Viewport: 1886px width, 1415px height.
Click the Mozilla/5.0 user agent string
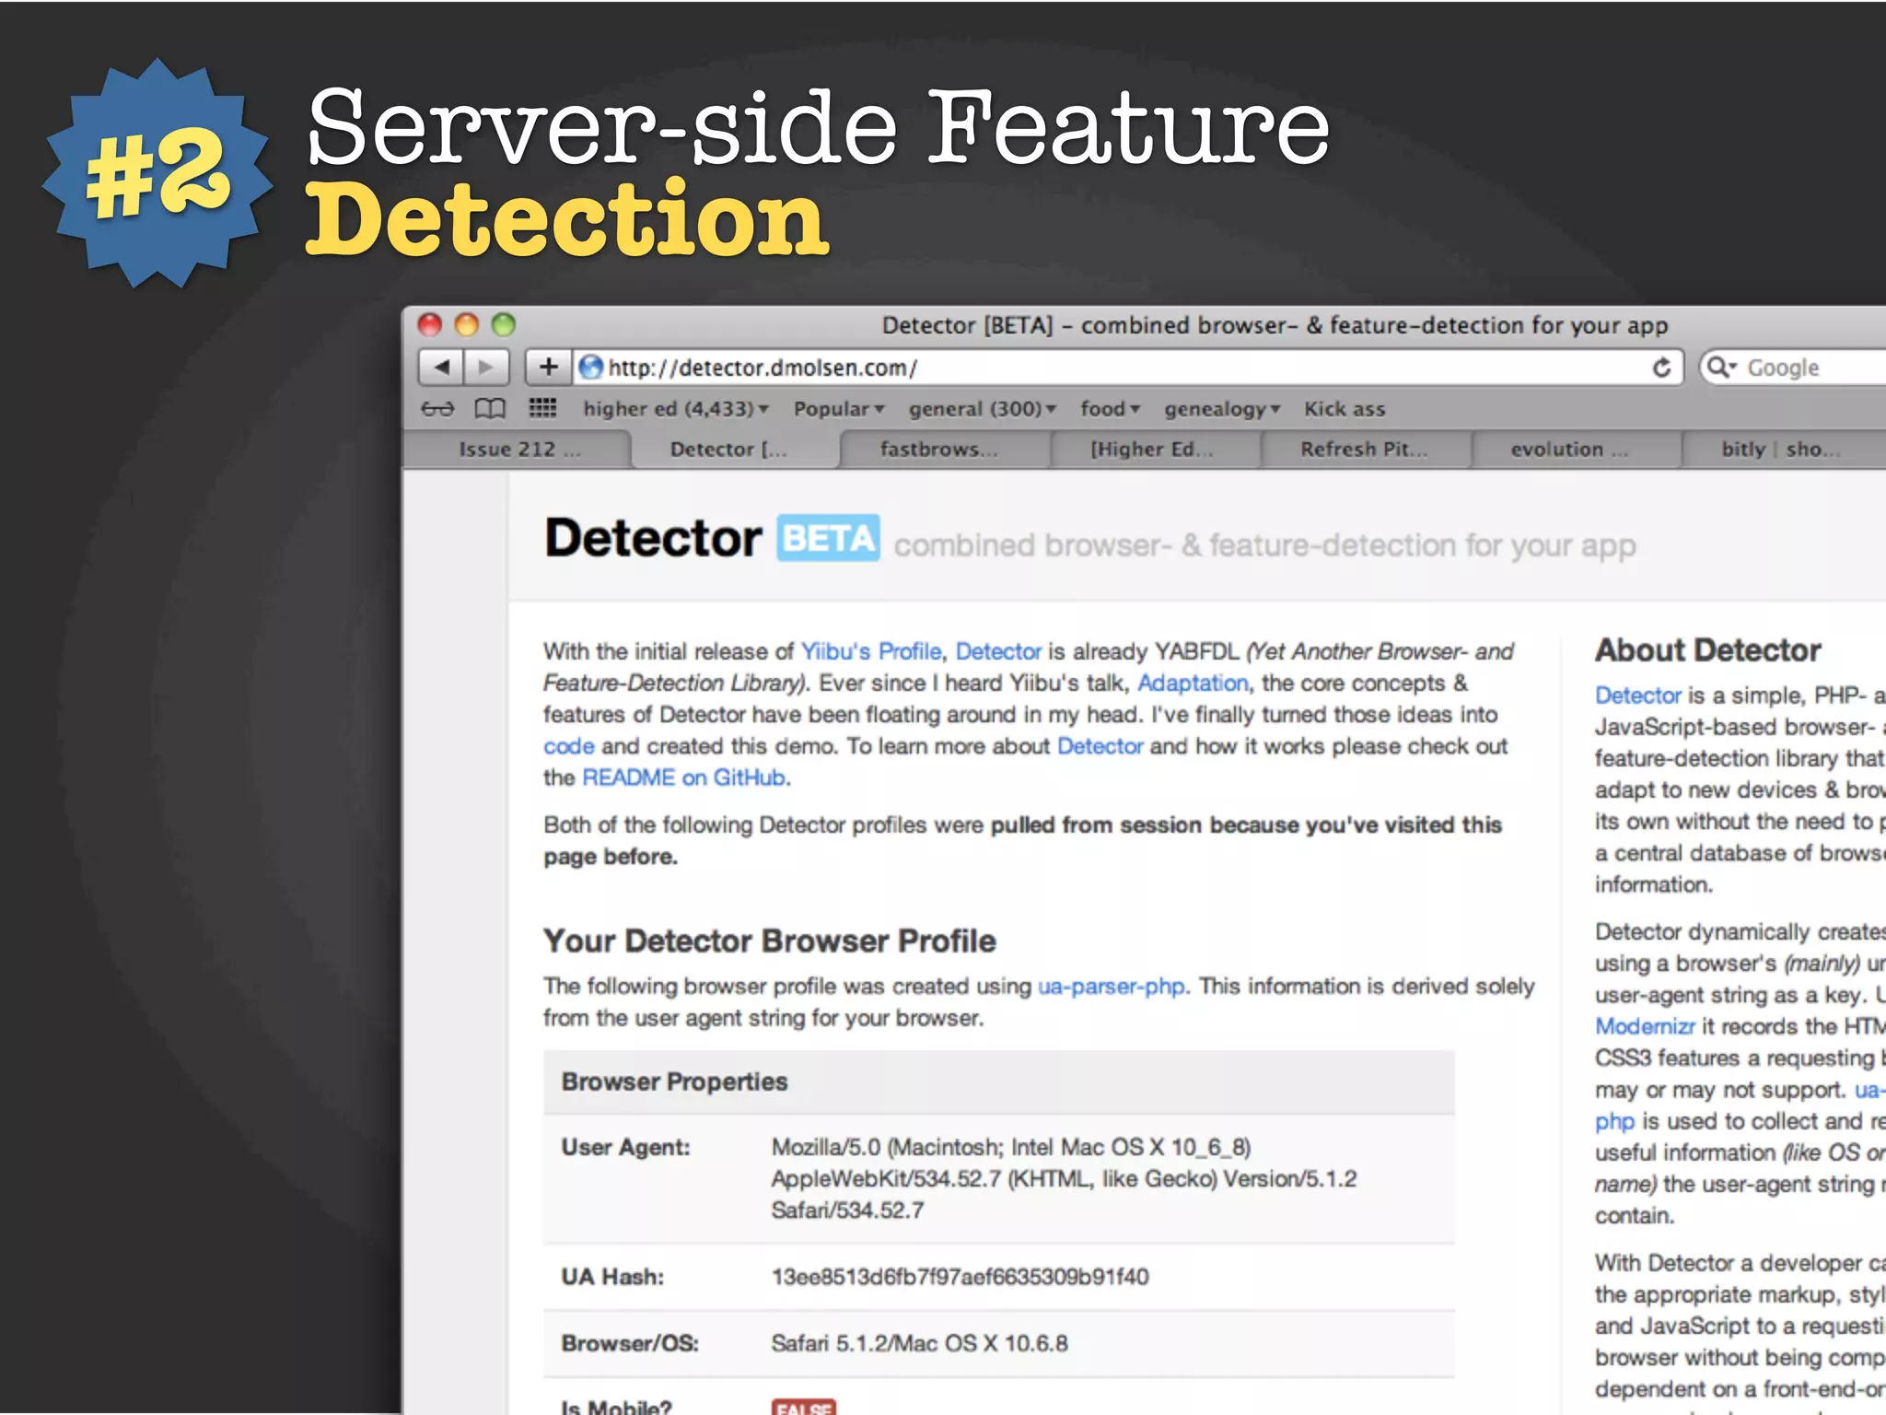[1064, 1178]
